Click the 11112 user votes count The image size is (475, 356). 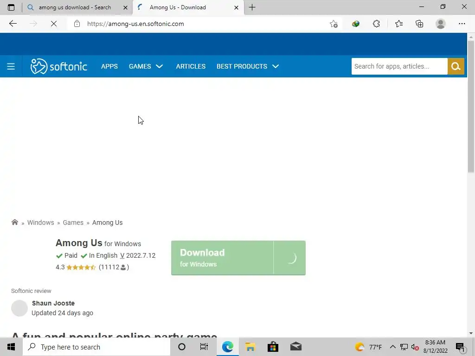[114, 267]
